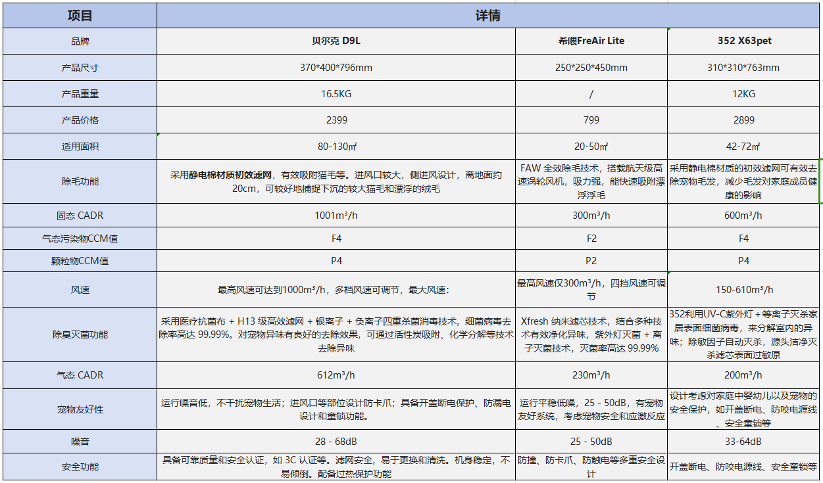Click the 适用面积 row label
This screenshot has width=823, height=483.
click(80, 147)
